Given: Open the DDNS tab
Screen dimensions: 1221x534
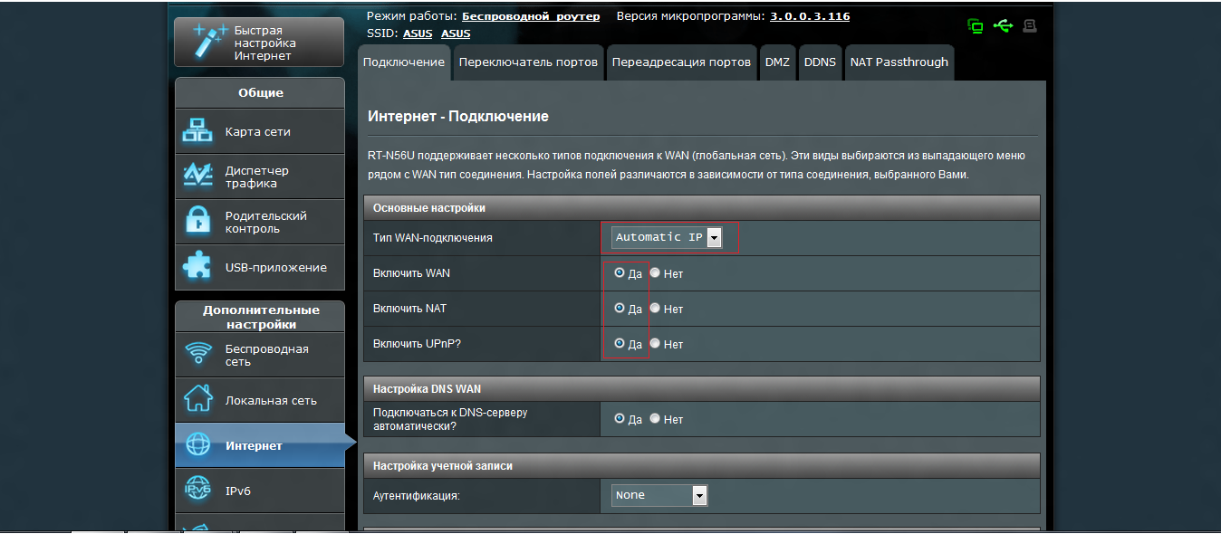Looking at the screenshot, I should [x=820, y=62].
